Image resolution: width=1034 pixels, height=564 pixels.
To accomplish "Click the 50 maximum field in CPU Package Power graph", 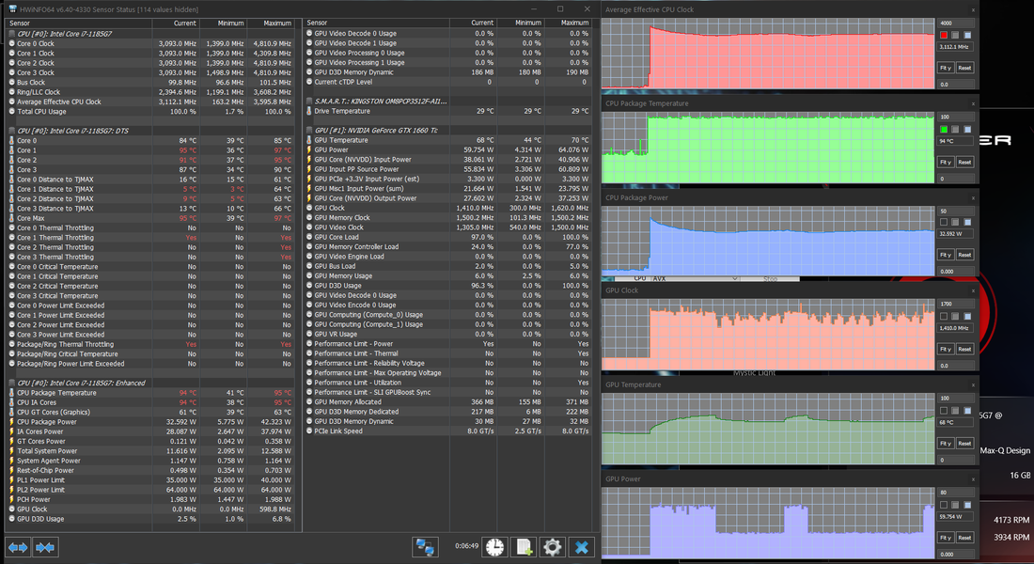I will (956, 211).
